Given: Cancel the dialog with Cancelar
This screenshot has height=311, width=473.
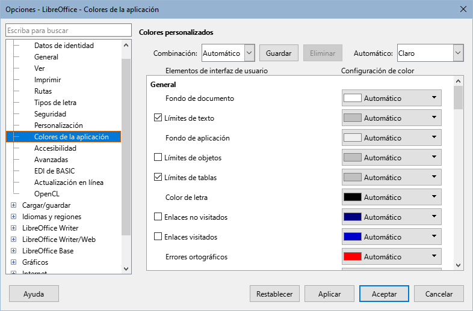Looking at the screenshot, I should [439, 294].
